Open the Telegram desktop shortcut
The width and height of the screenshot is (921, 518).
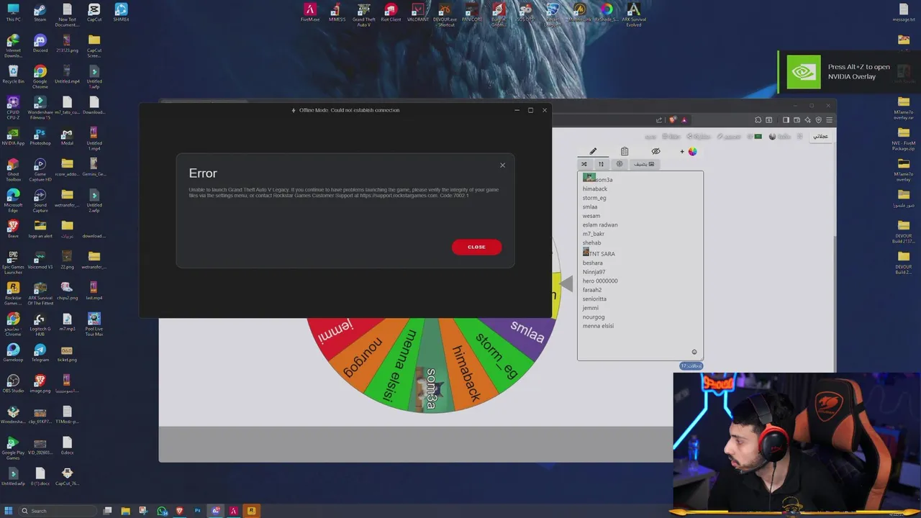click(x=40, y=353)
